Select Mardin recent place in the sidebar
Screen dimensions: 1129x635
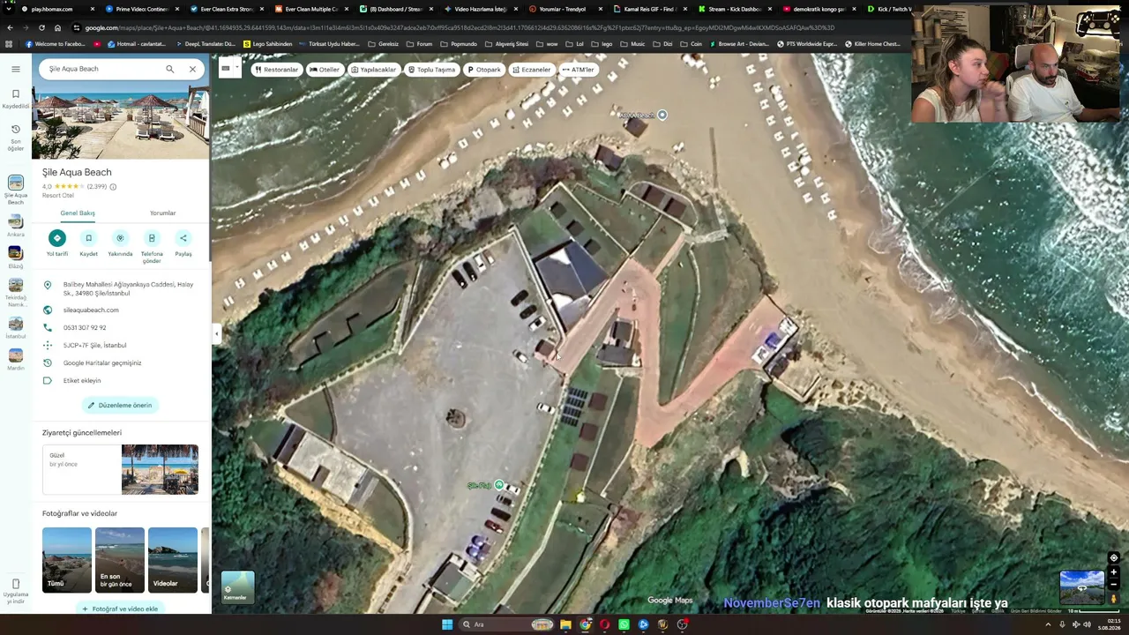[16, 360]
